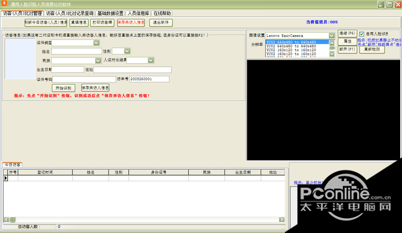Click the 断开(F7) button
The image size is (402, 233).
[x=347, y=49]
